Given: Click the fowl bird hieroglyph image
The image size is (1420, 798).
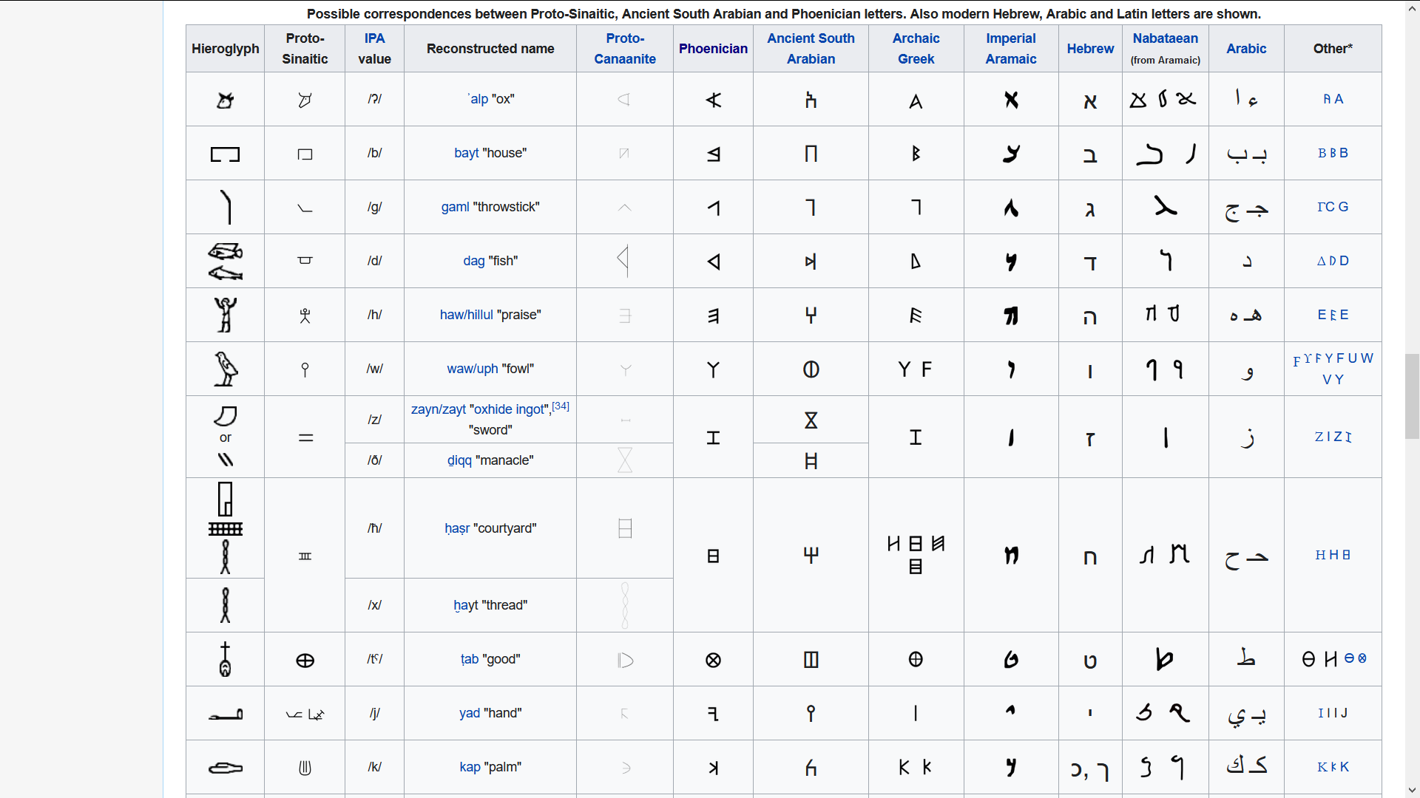Looking at the screenshot, I should point(225,369).
